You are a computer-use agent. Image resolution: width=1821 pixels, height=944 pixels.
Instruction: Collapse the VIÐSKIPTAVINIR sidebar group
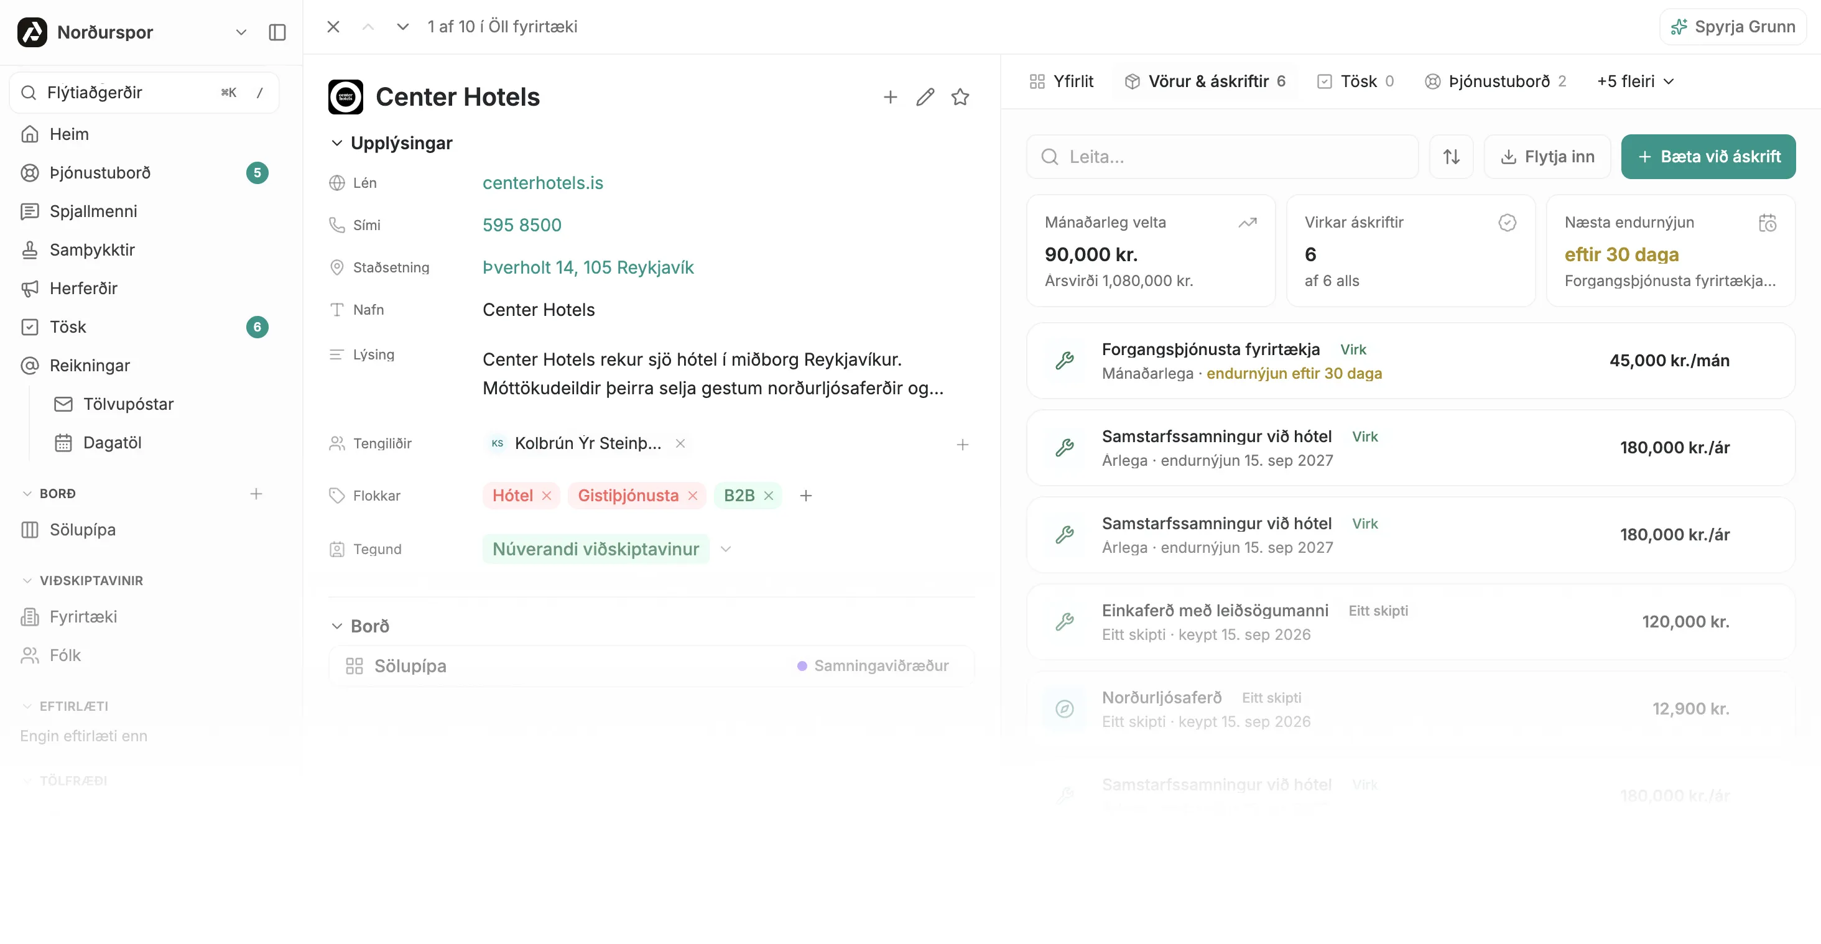[27, 581]
